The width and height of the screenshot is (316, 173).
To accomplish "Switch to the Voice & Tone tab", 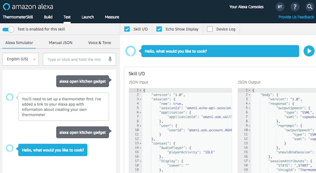I will click(99, 43).
